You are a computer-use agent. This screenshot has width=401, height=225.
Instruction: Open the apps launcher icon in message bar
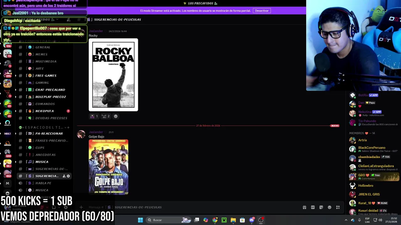point(338,207)
